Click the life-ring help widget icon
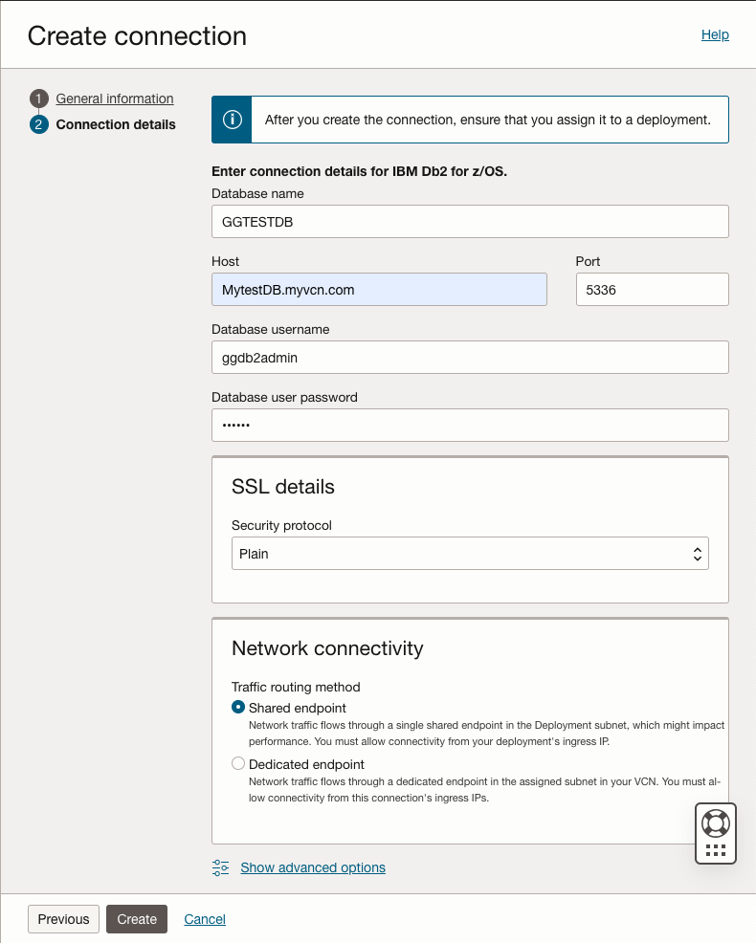The height and width of the screenshot is (943, 756). 715,822
